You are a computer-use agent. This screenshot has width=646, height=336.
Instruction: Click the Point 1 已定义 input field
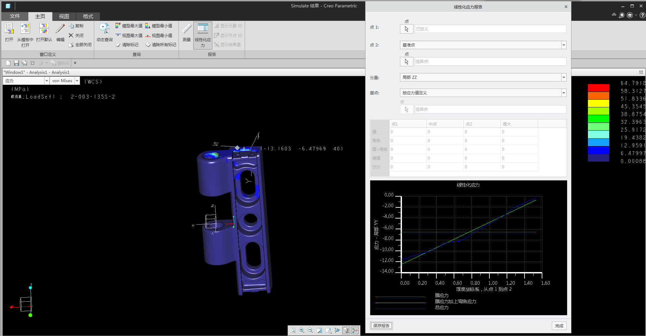(490, 29)
